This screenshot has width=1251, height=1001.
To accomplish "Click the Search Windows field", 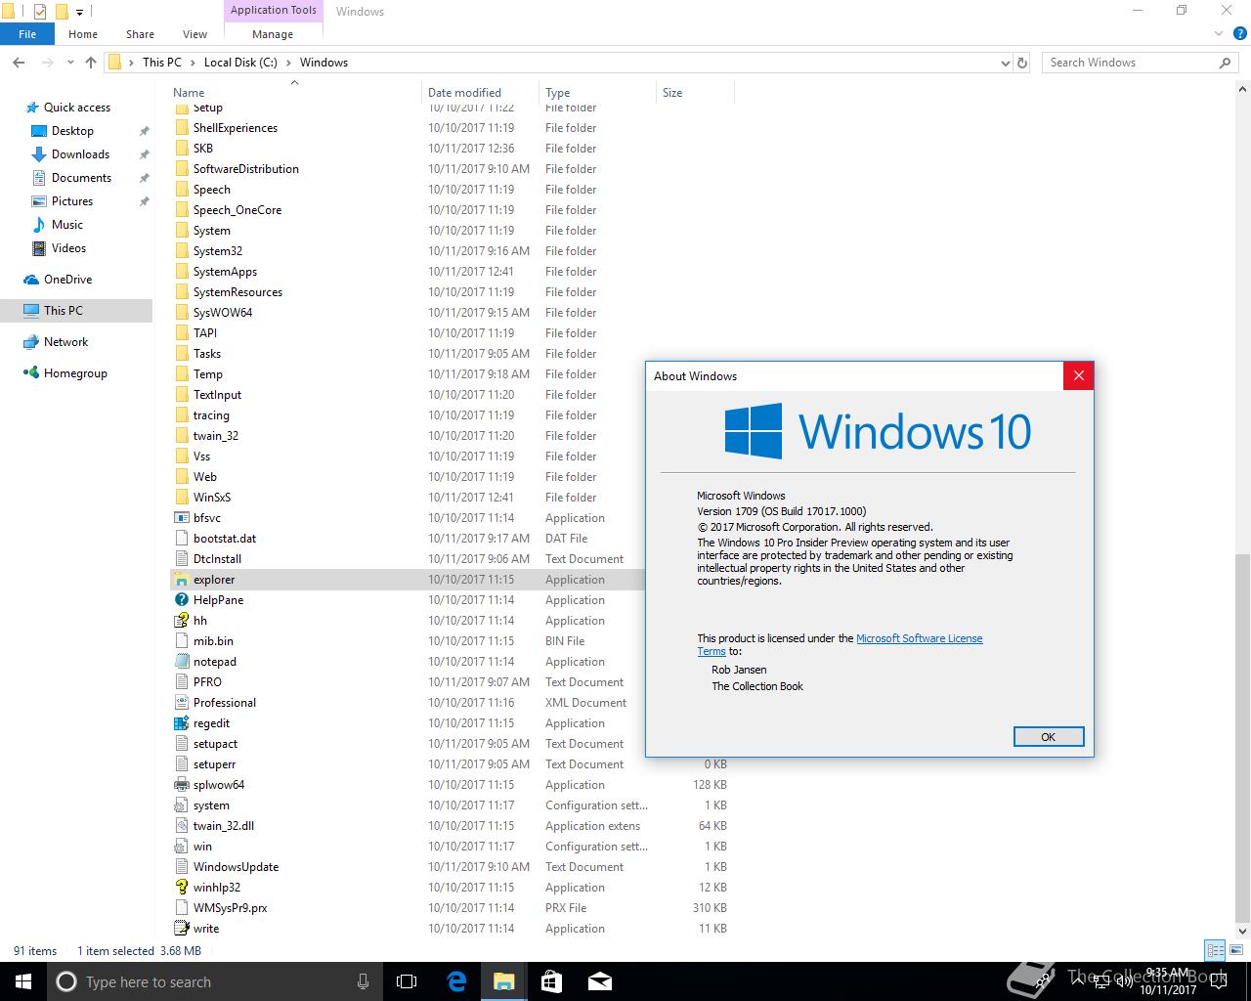I will [x=1141, y=63].
